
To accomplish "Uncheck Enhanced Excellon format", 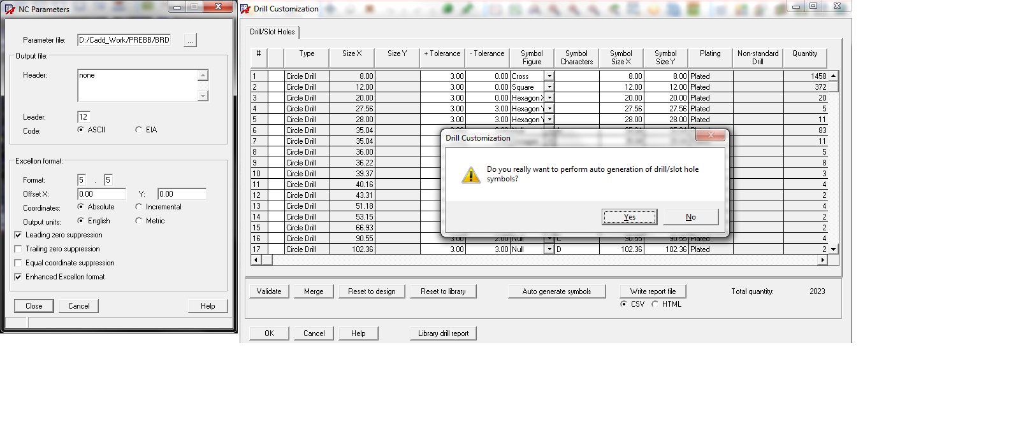I will [x=18, y=277].
